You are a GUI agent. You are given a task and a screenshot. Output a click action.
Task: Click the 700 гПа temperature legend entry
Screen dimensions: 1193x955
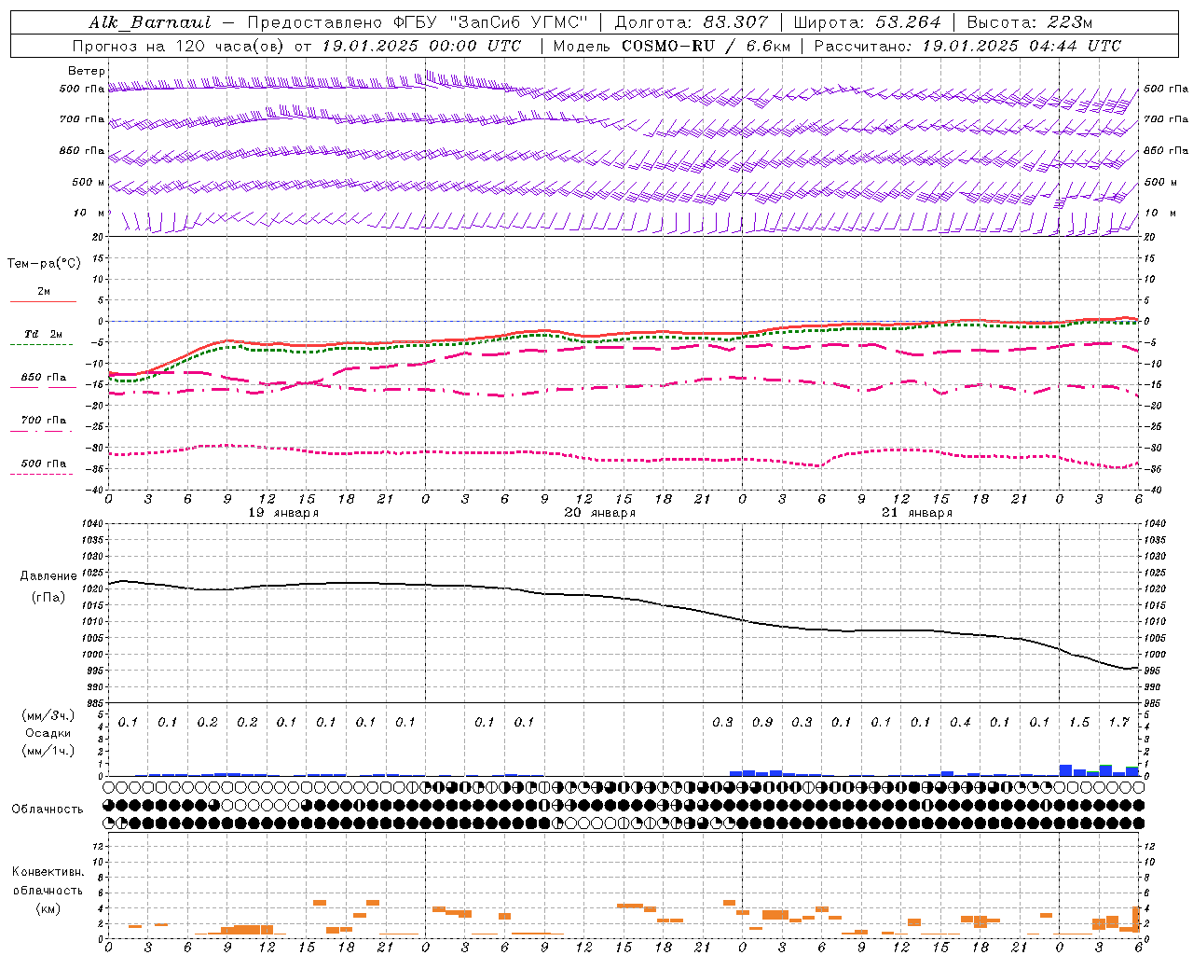coord(44,421)
